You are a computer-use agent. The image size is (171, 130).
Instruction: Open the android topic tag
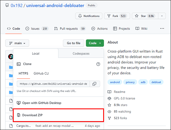[115, 82]
